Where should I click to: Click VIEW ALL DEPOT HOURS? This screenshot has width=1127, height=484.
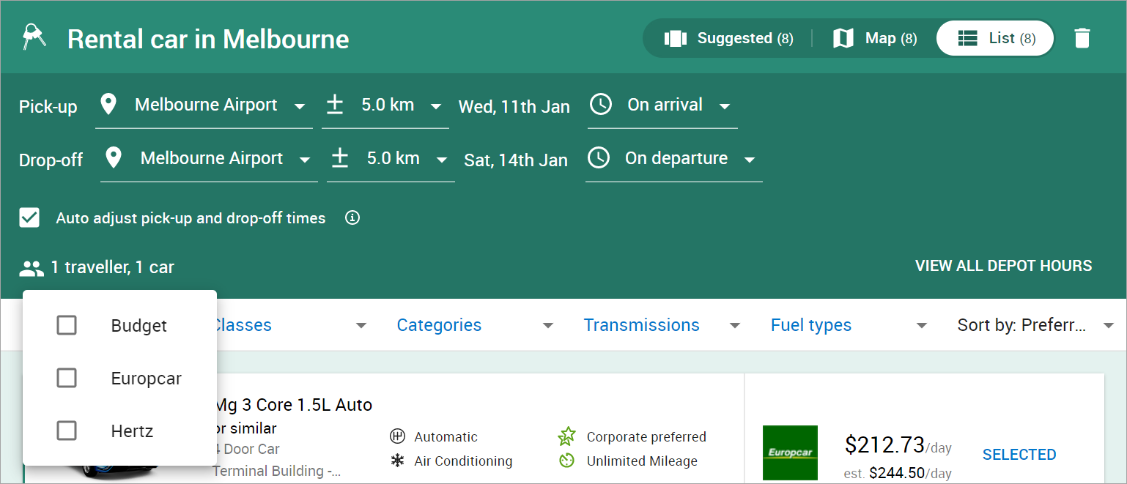pos(1003,266)
